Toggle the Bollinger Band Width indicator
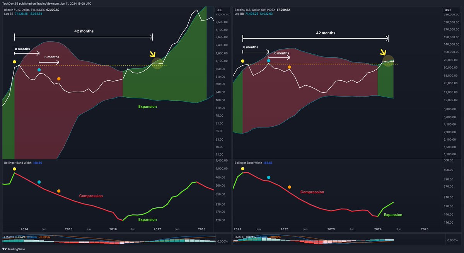 point(17,163)
